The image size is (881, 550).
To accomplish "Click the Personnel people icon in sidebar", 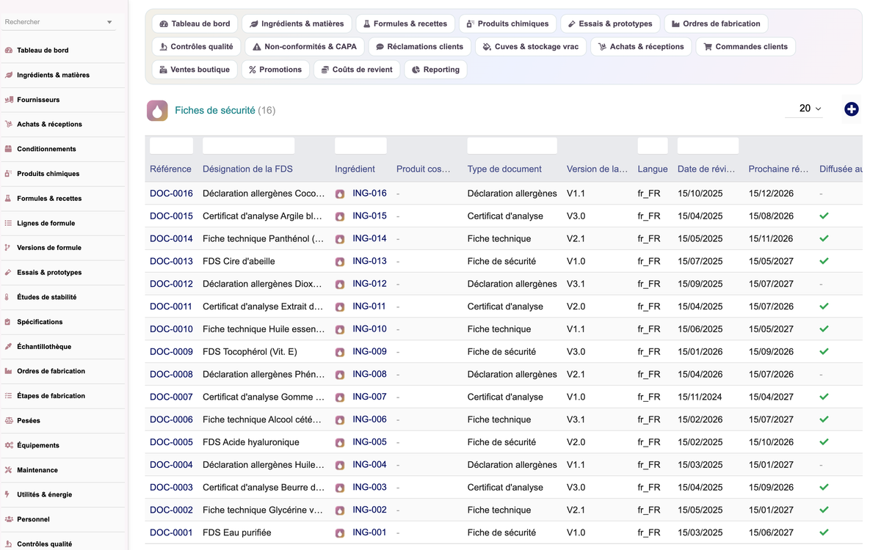I will 9,519.
